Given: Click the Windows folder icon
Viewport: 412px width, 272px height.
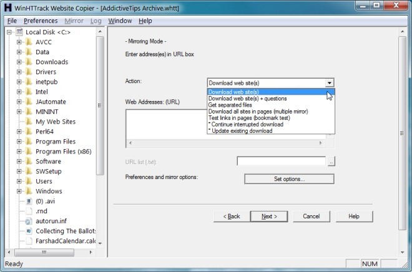Looking at the screenshot, I should pos(29,191).
